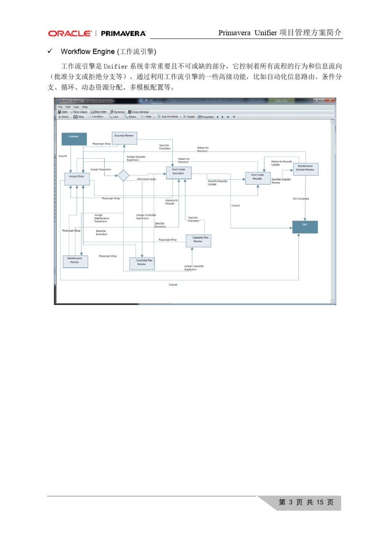Screen dimensions: 389x550
Task: Click the Send for Results Update label
Action: 217,183
